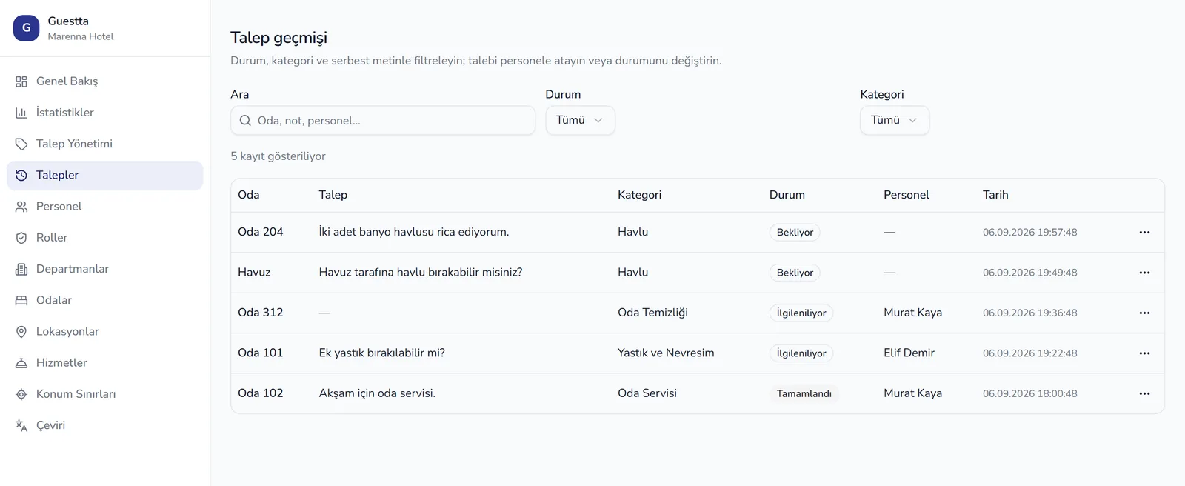Viewport: 1185px width, 486px height.
Task: Open the Genel Bakış dashboard icon
Action: coord(21,81)
